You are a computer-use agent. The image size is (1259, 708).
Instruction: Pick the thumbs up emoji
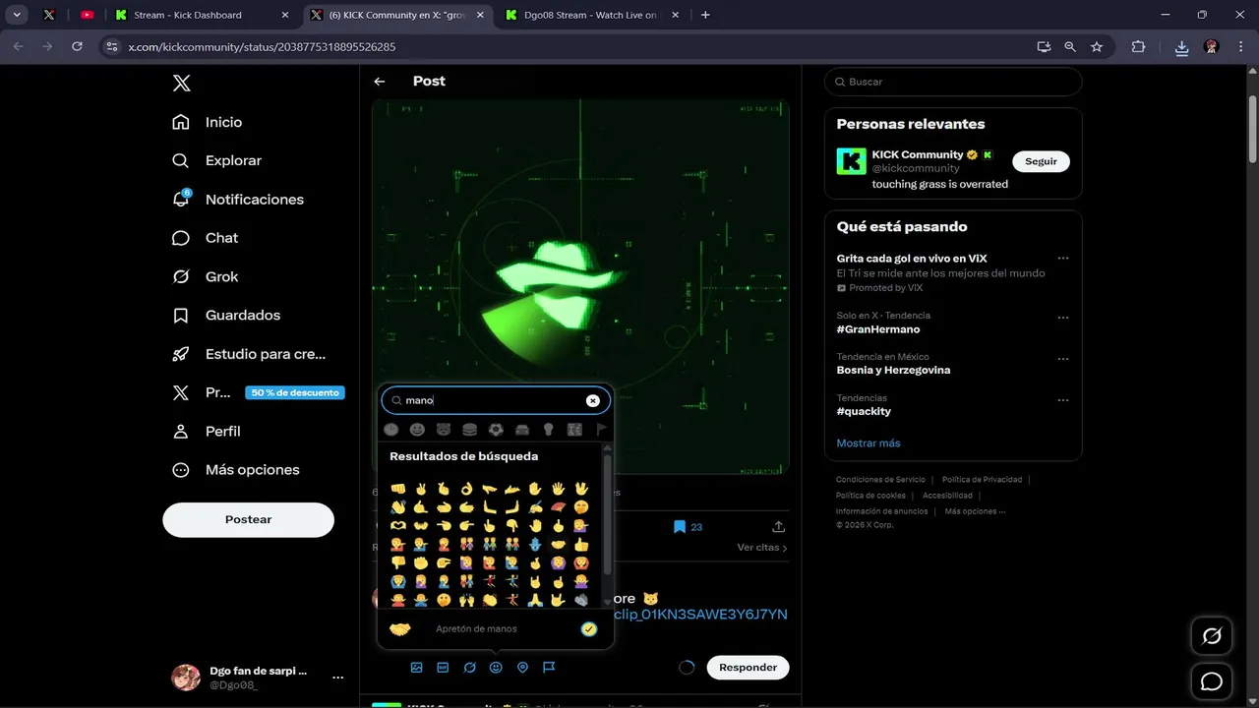click(x=581, y=544)
